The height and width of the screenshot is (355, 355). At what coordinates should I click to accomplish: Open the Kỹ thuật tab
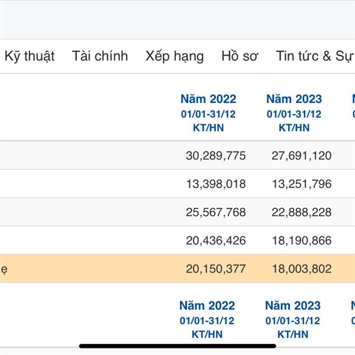[30, 56]
